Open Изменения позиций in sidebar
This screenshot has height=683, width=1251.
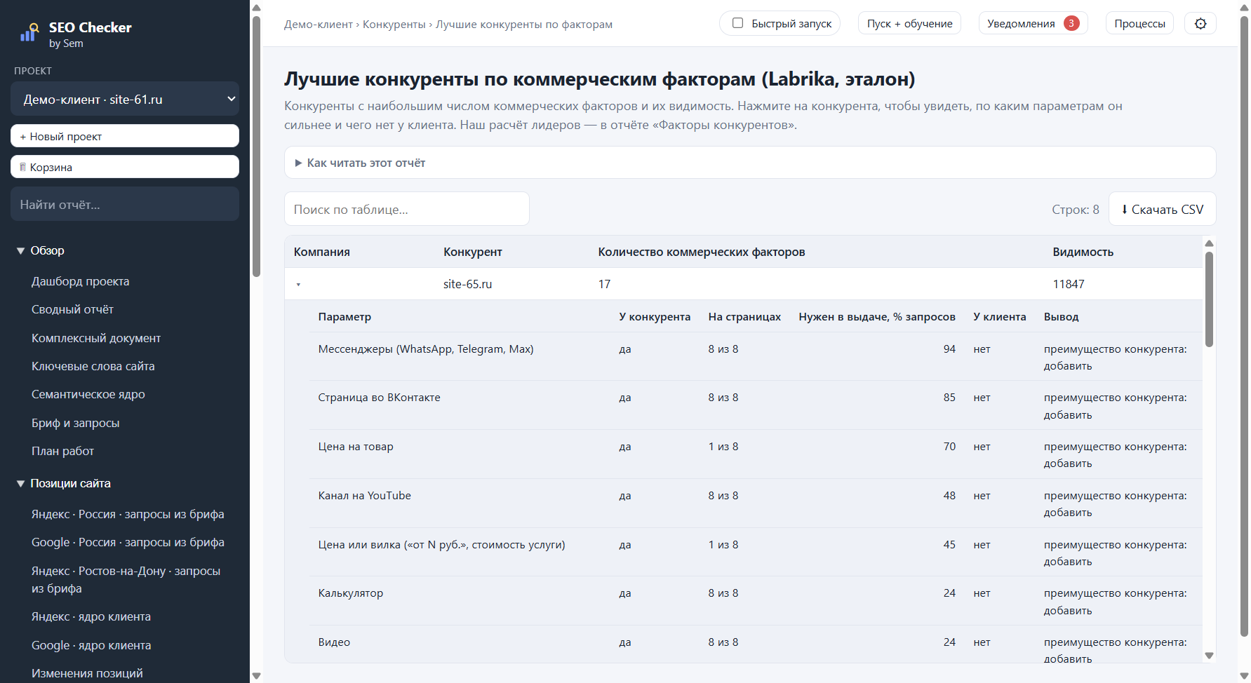click(87, 673)
